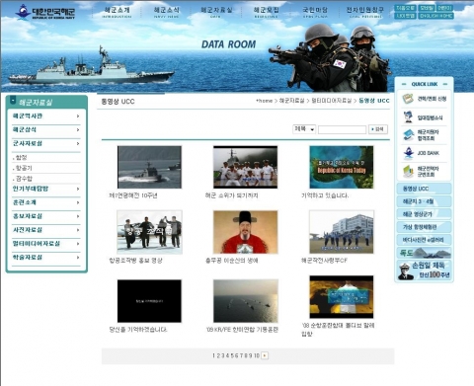Open the search category dropdown
474x386 pixels.
[x=304, y=129]
